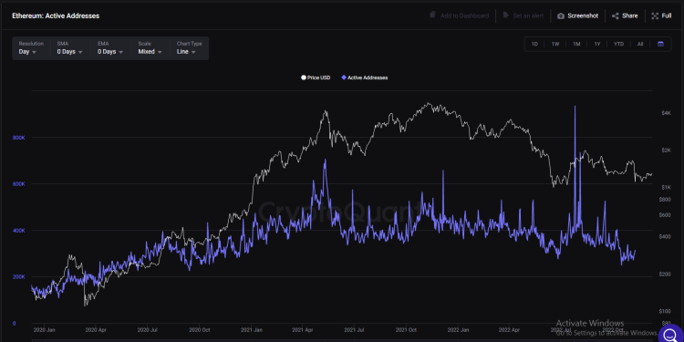Image resolution: width=684 pixels, height=342 pixels.
Task: Click the 2021 Apr date label
Action: pos(304,330)
